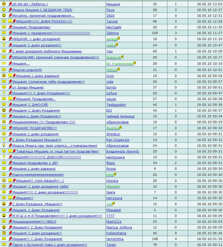Viewport: 223px width, 247px height.
Task: Open author profile Vitt
Action: point(109,204)
